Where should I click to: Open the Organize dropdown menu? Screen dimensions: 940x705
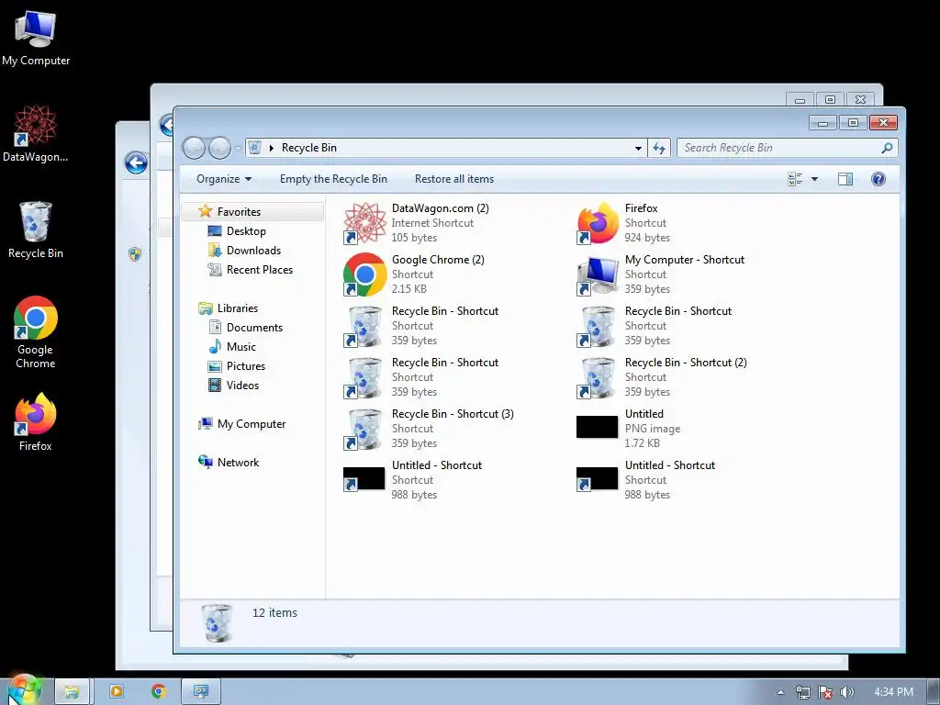(224, 179)
